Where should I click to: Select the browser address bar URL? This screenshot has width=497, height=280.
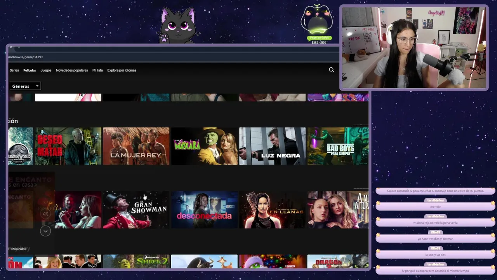pyautogui.click(x=26, y=57)
